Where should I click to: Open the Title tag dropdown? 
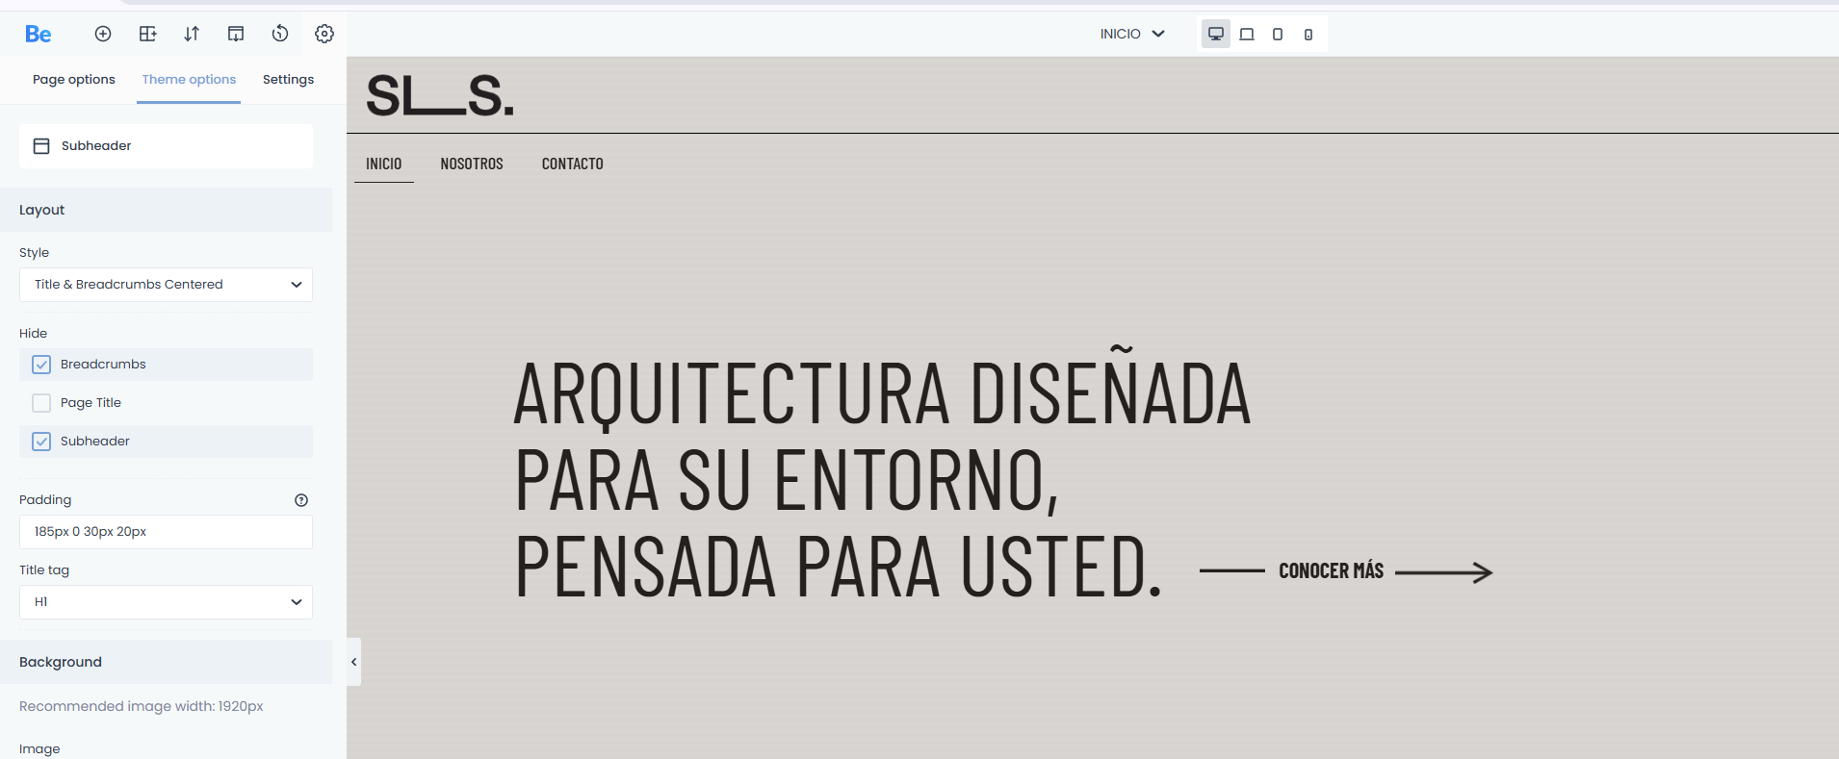(x=166, y=602)
